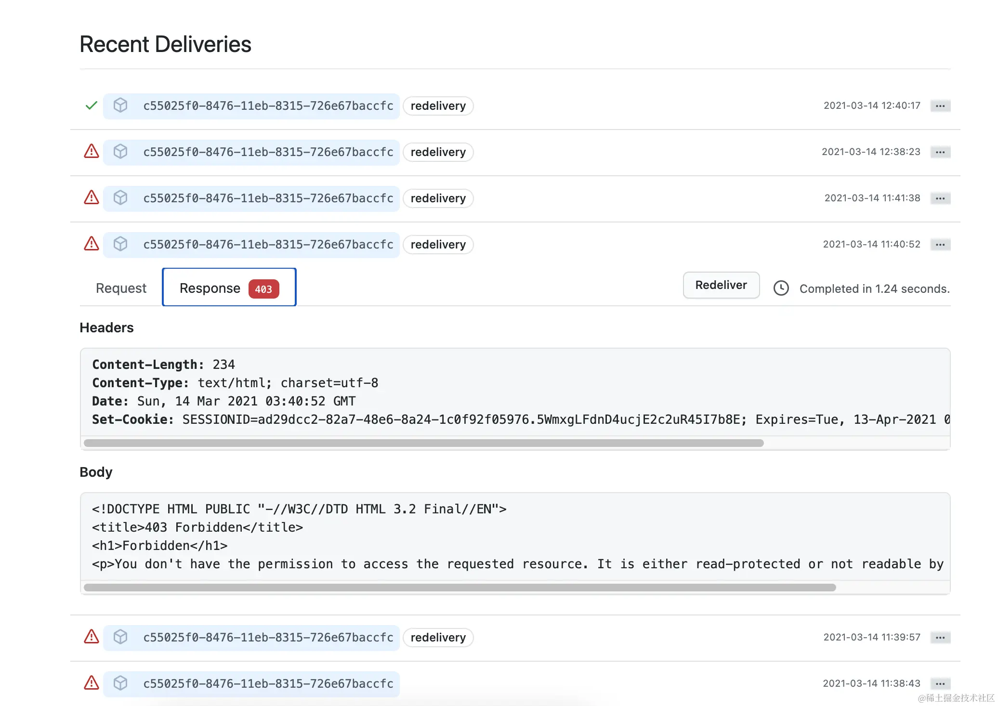Expand the delivery from 11:41:38
This screenshot has height=706, width=998.
pyautogui.click(x=268, y=198)
